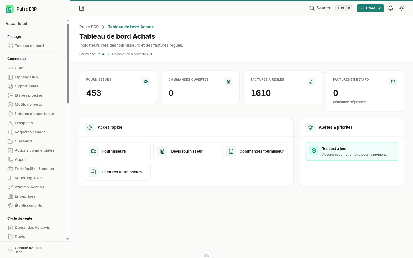The height and width of the screenshot is (258, 413).
Task: Click the checkmark icon in Tout est à jour
Action: (x=314, y=150)
